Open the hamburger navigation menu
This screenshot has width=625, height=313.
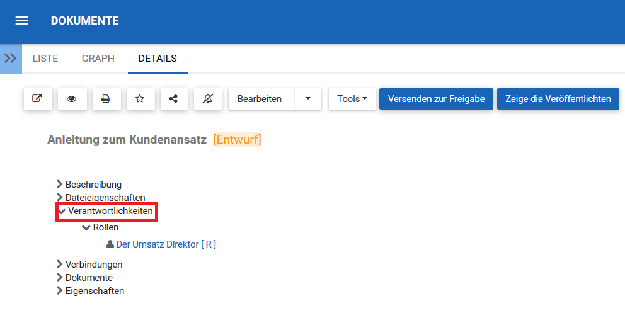[22, 21]
